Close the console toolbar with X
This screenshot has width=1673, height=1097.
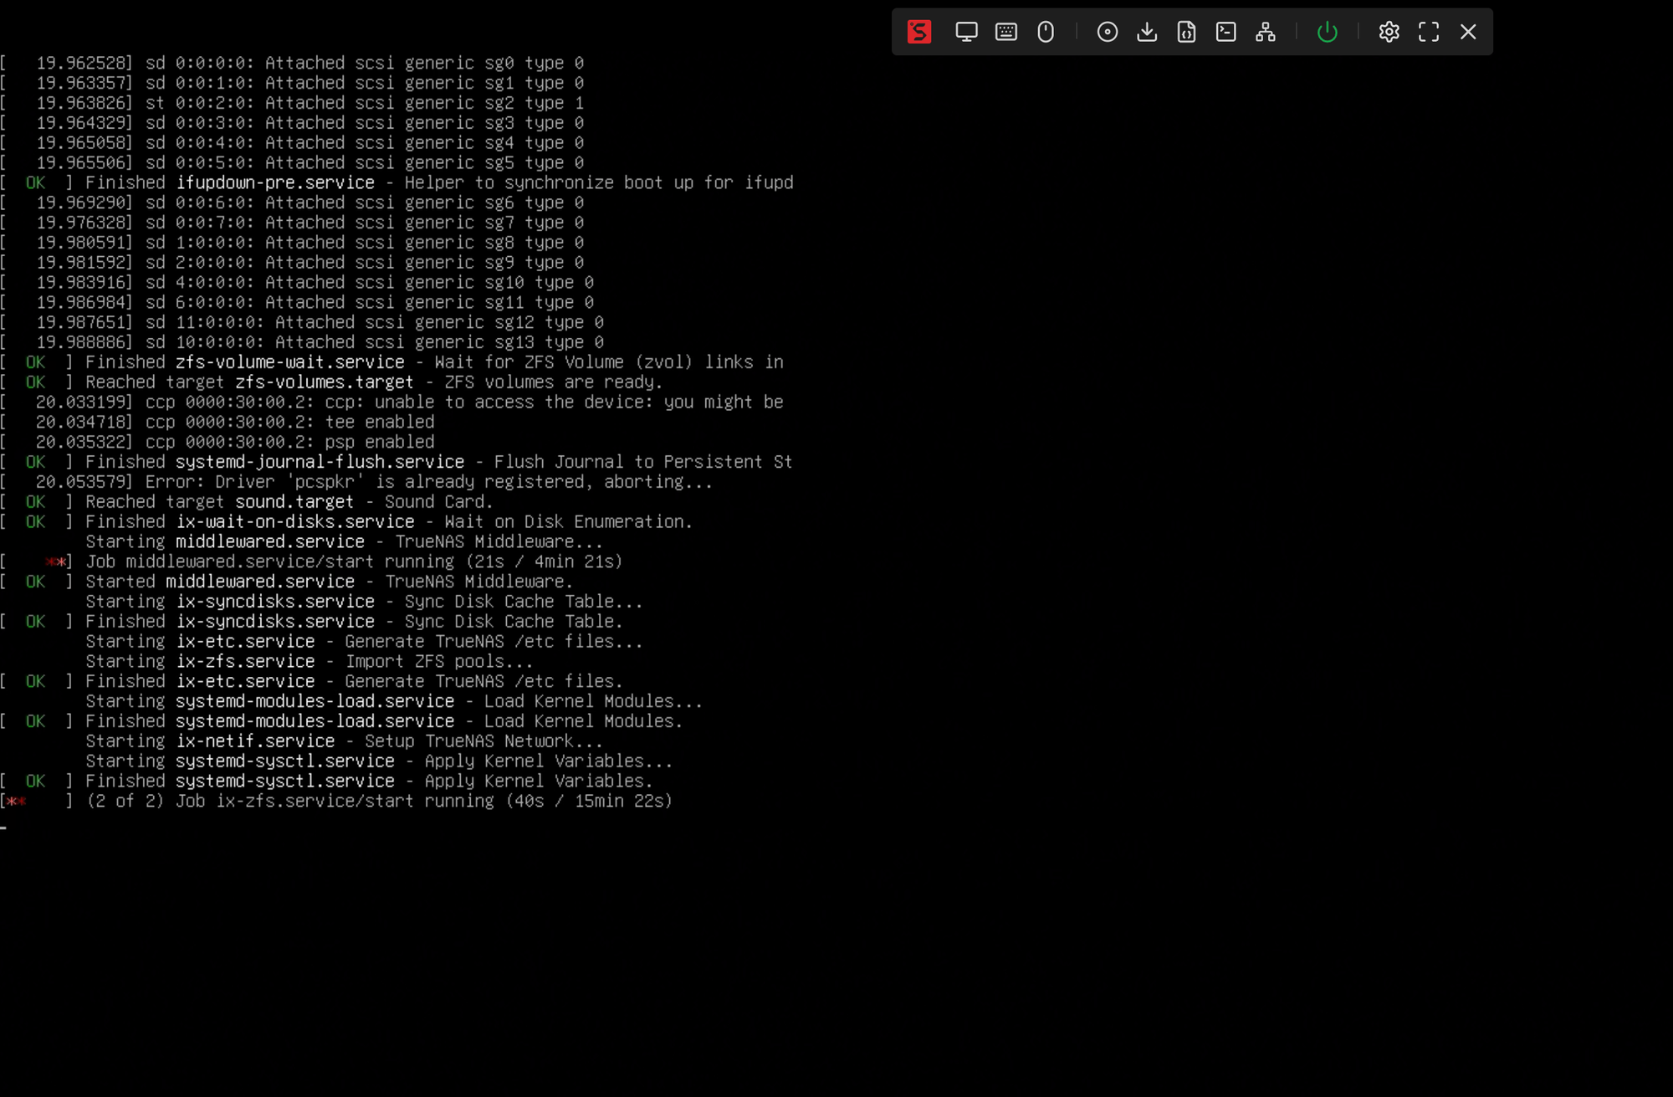pos(1468,32)
